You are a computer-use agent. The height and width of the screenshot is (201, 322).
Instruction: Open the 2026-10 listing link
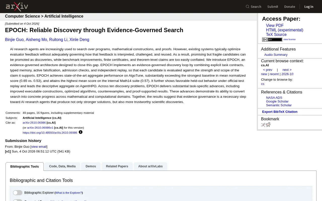click(287, 74)
